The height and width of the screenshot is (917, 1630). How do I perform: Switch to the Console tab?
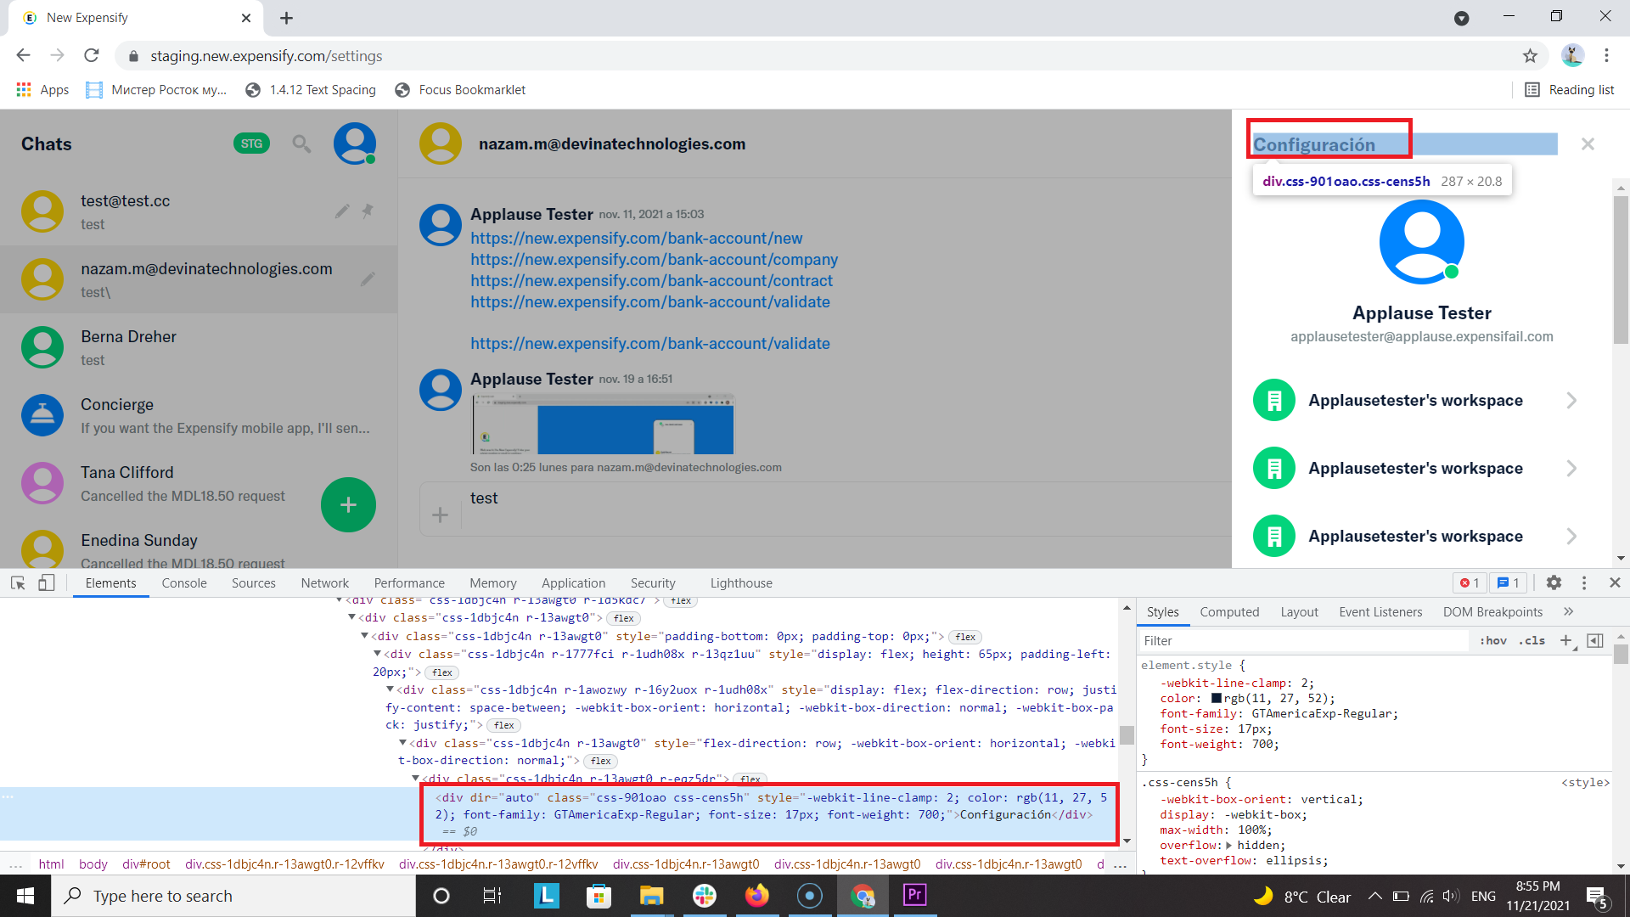184,582
